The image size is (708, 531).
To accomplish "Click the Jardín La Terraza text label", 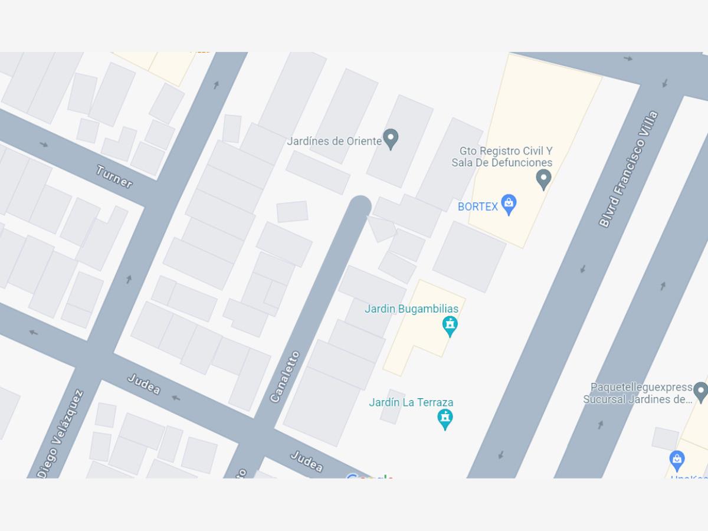I will (411, 402).
